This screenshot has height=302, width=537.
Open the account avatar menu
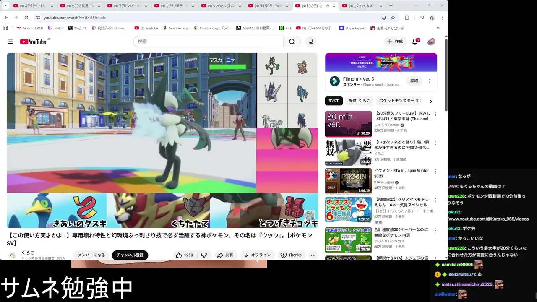431,42
